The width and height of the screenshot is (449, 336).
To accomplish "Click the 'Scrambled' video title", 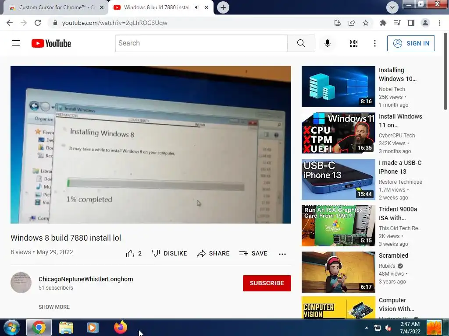I will (x=393, y=255).
